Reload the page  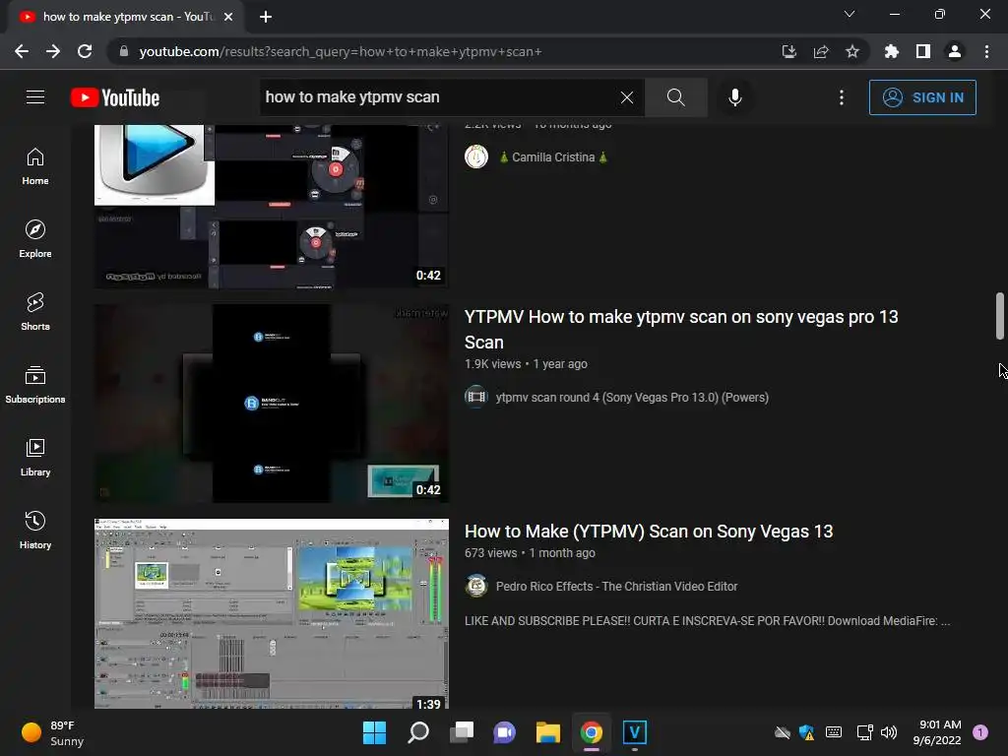tap(85, 51)
